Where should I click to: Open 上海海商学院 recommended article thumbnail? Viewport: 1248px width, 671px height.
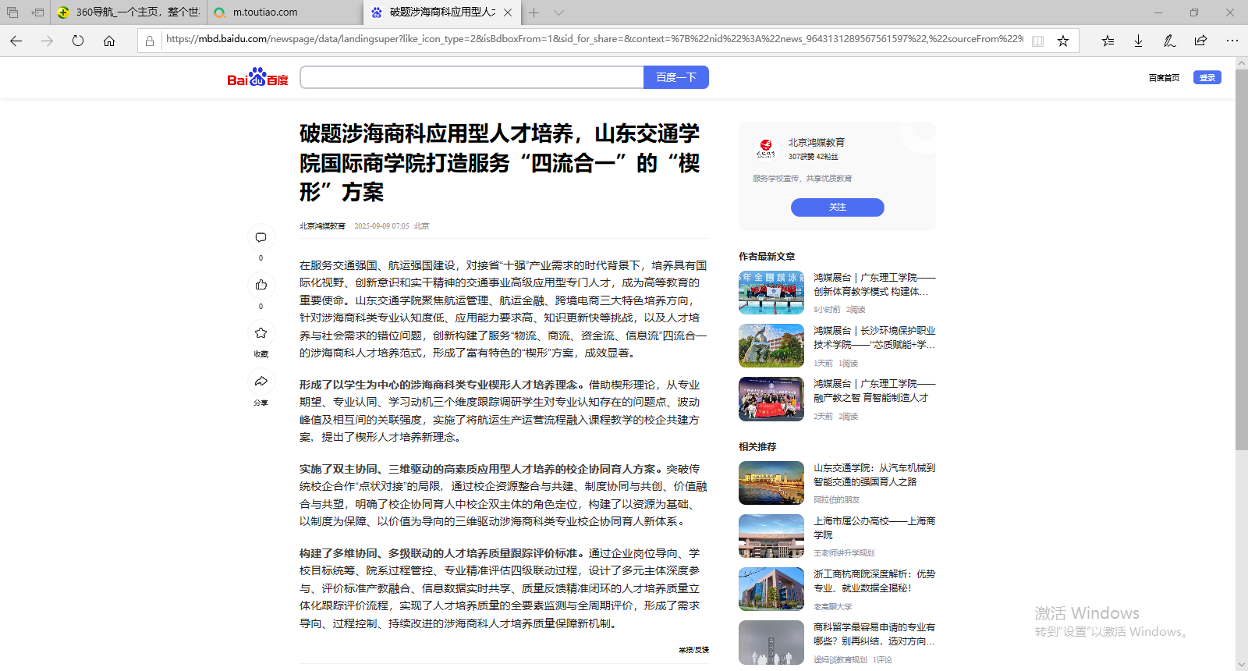[x=771, y=536]
